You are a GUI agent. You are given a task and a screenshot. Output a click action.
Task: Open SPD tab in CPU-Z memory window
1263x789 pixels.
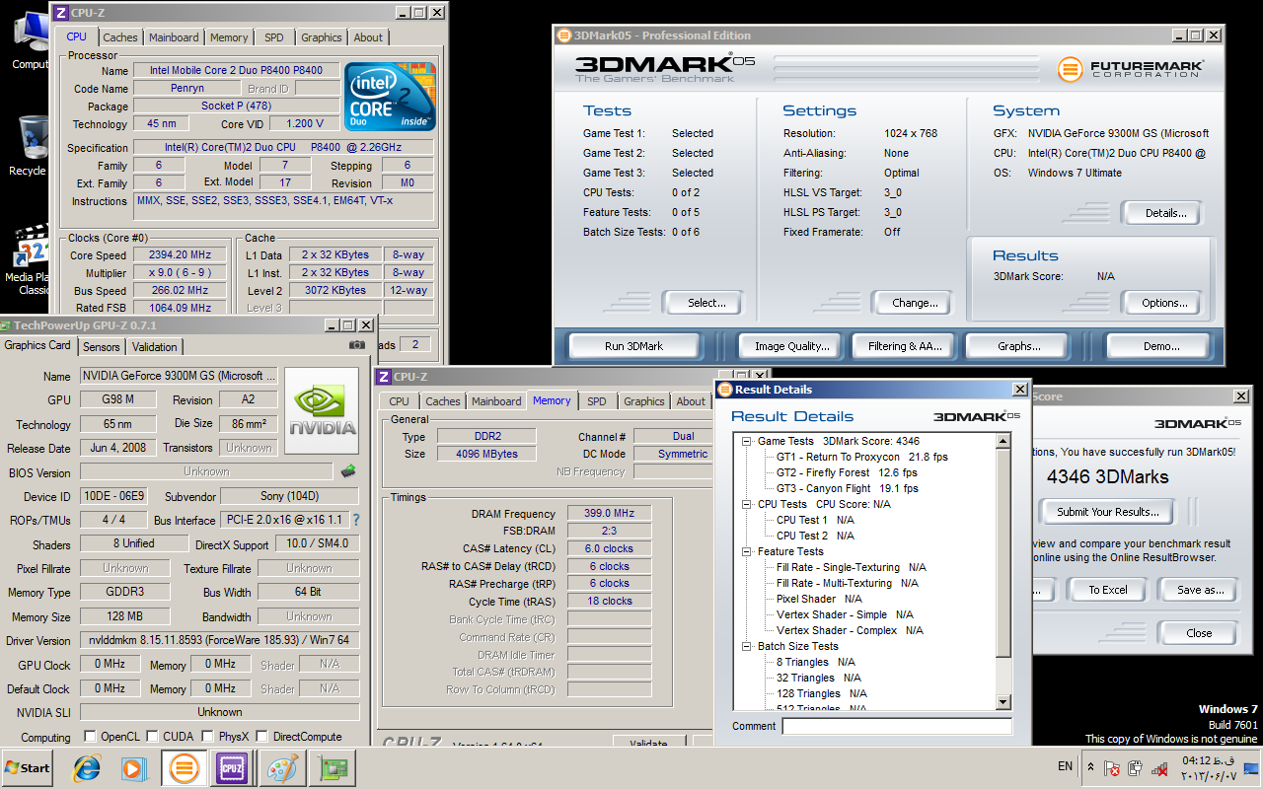[597, 401]
